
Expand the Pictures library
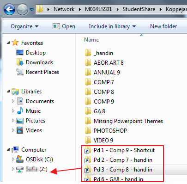click(x=13, y=121)
